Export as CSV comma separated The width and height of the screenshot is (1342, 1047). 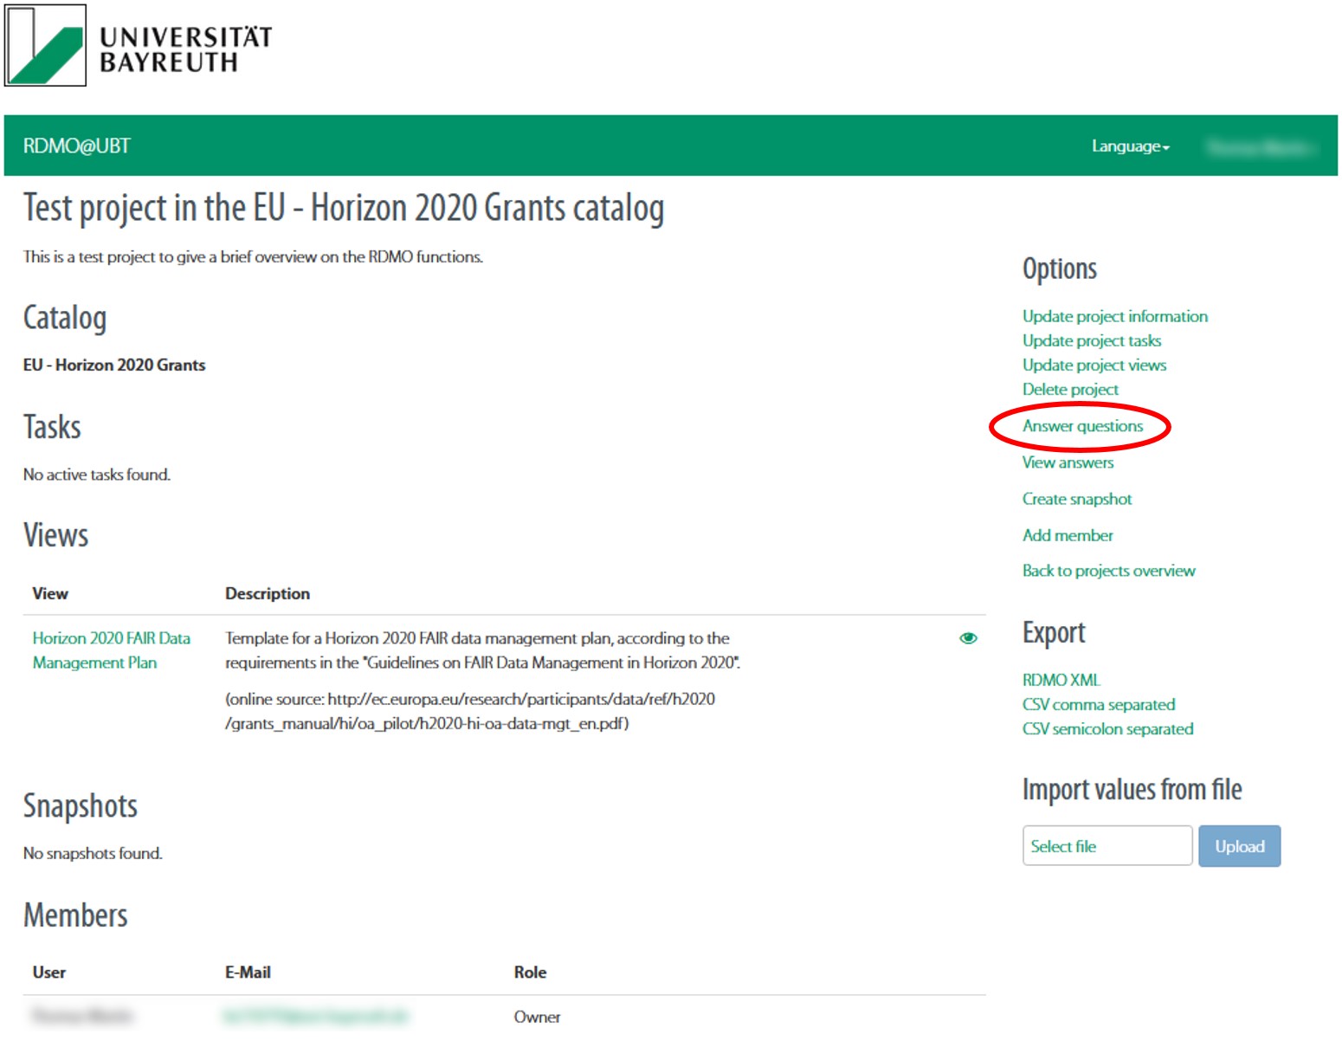point(1099,704)
